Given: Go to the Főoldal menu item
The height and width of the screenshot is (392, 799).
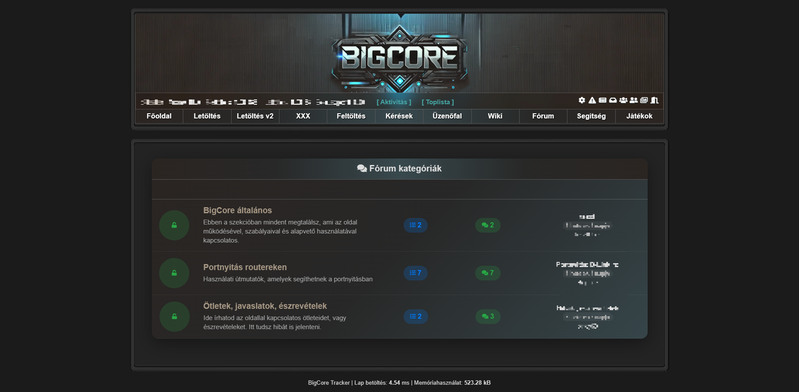Looking at the screenshot, I should pyautogui.click(x=159, y=116).
